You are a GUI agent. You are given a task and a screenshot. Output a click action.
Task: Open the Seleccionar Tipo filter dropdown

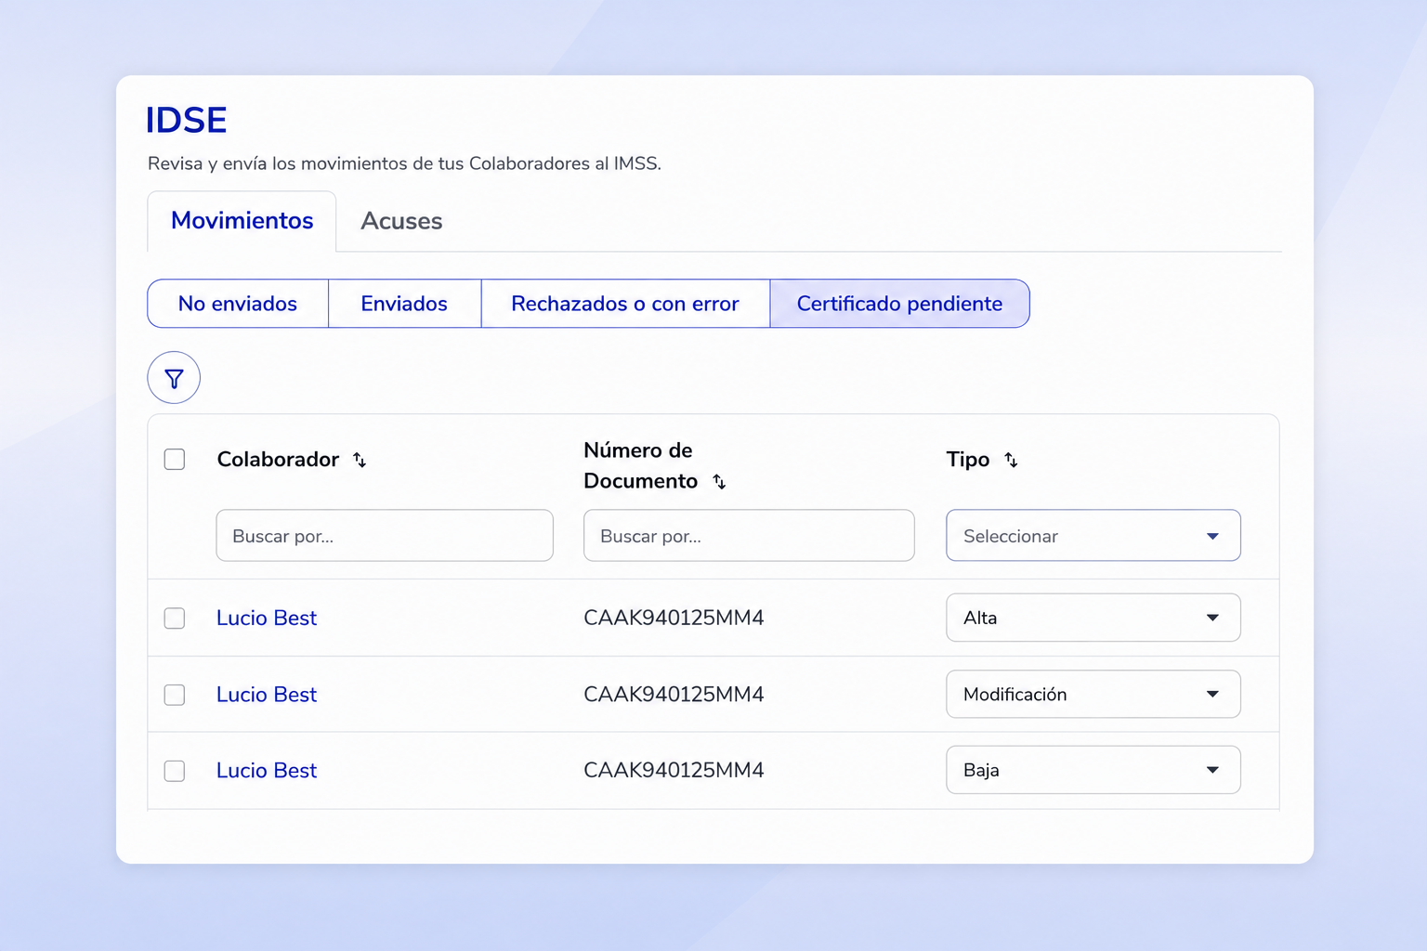coord(1093,536)
